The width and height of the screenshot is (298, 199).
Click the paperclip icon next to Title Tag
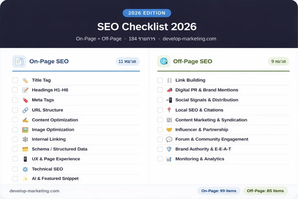(x=24, y=80)
